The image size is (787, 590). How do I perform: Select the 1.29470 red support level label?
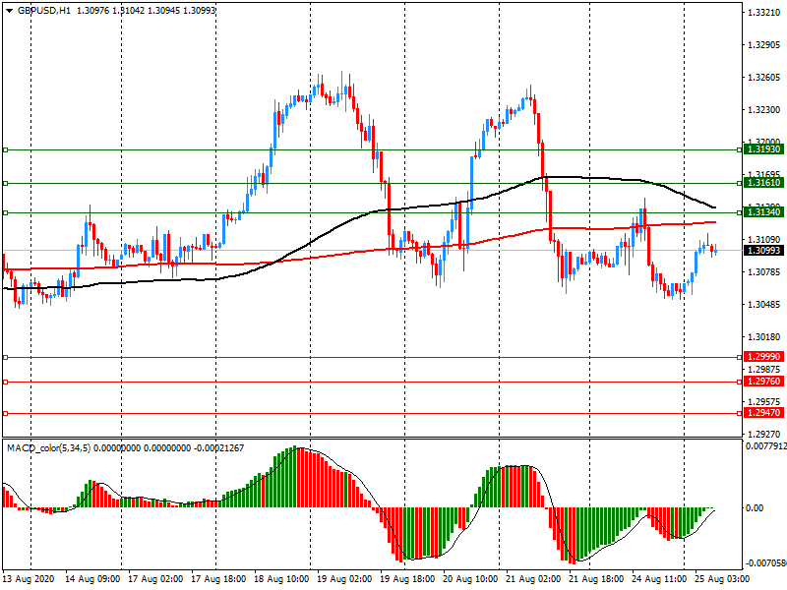tap(764, 413)
